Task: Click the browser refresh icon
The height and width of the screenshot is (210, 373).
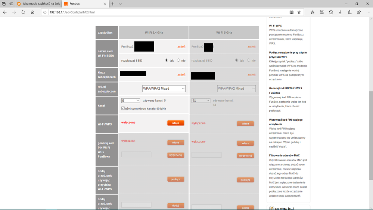Action: point(23,12)
